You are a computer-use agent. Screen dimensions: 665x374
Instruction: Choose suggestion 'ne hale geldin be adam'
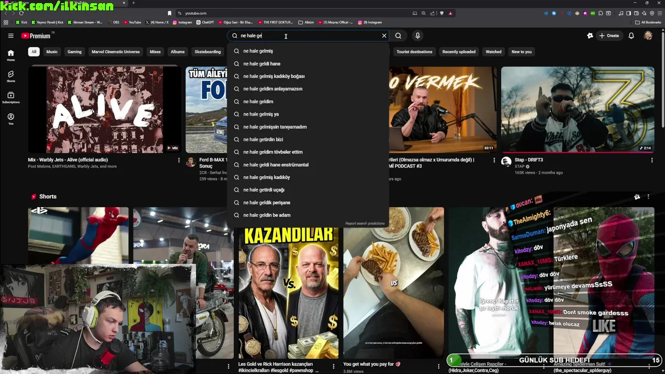308,215
